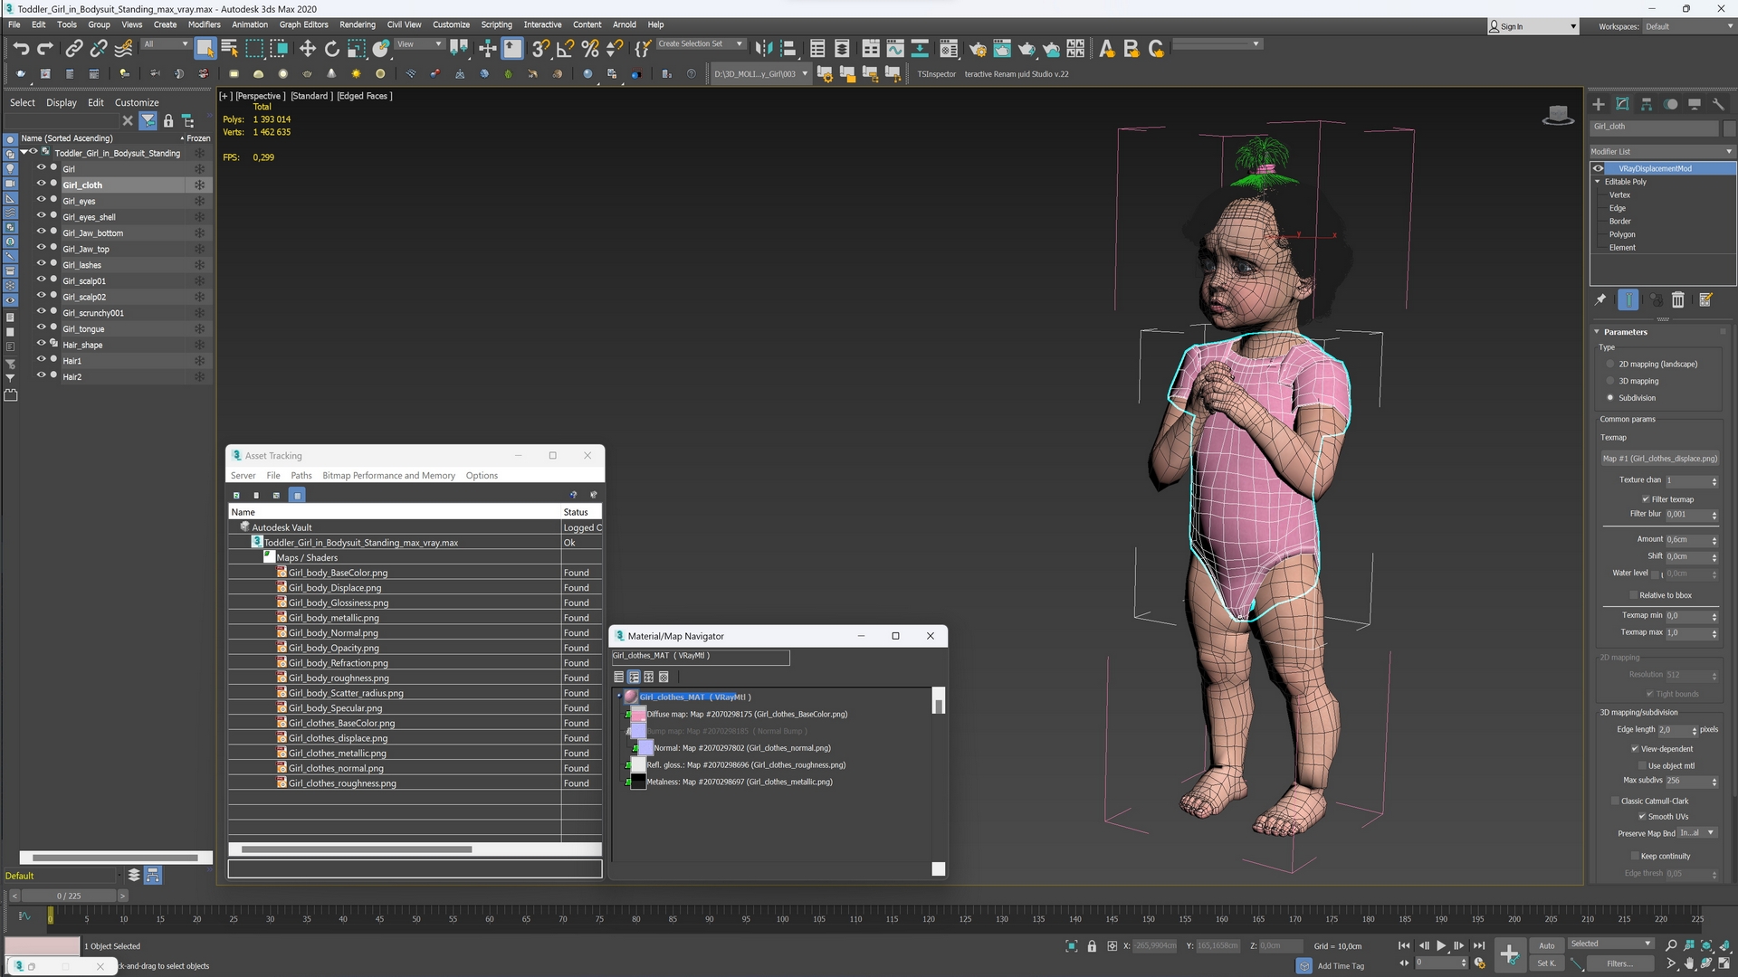Open the Modifier List dropdown
The width and height of the screenshot is (1738, 977).
click(1662, 151)
